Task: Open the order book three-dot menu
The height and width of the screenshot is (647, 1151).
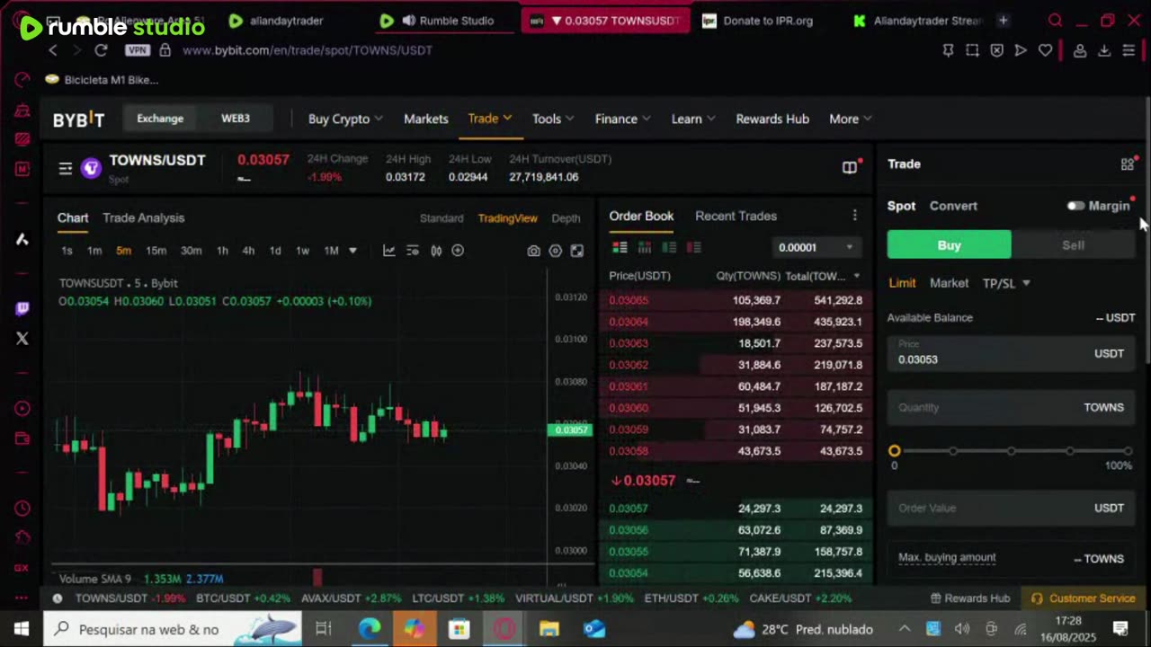Action: click(854, 216)
